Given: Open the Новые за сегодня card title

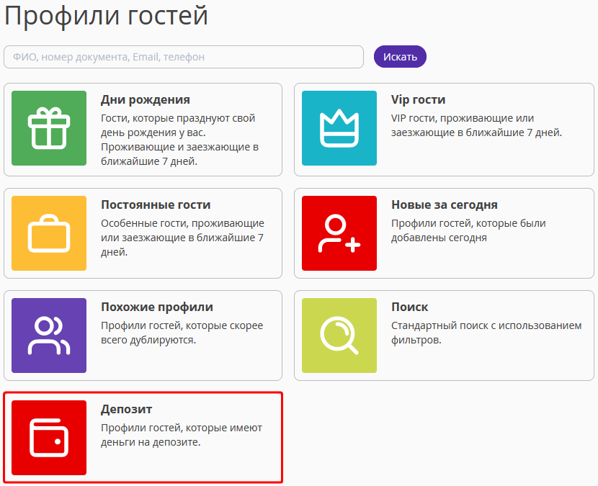Looking at the screenshot, I should pyautogui.click(x=445, y=204).
